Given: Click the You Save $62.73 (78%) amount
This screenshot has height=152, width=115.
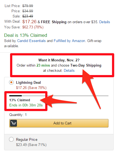Looking at the screenshot, I should click(33, 27).
